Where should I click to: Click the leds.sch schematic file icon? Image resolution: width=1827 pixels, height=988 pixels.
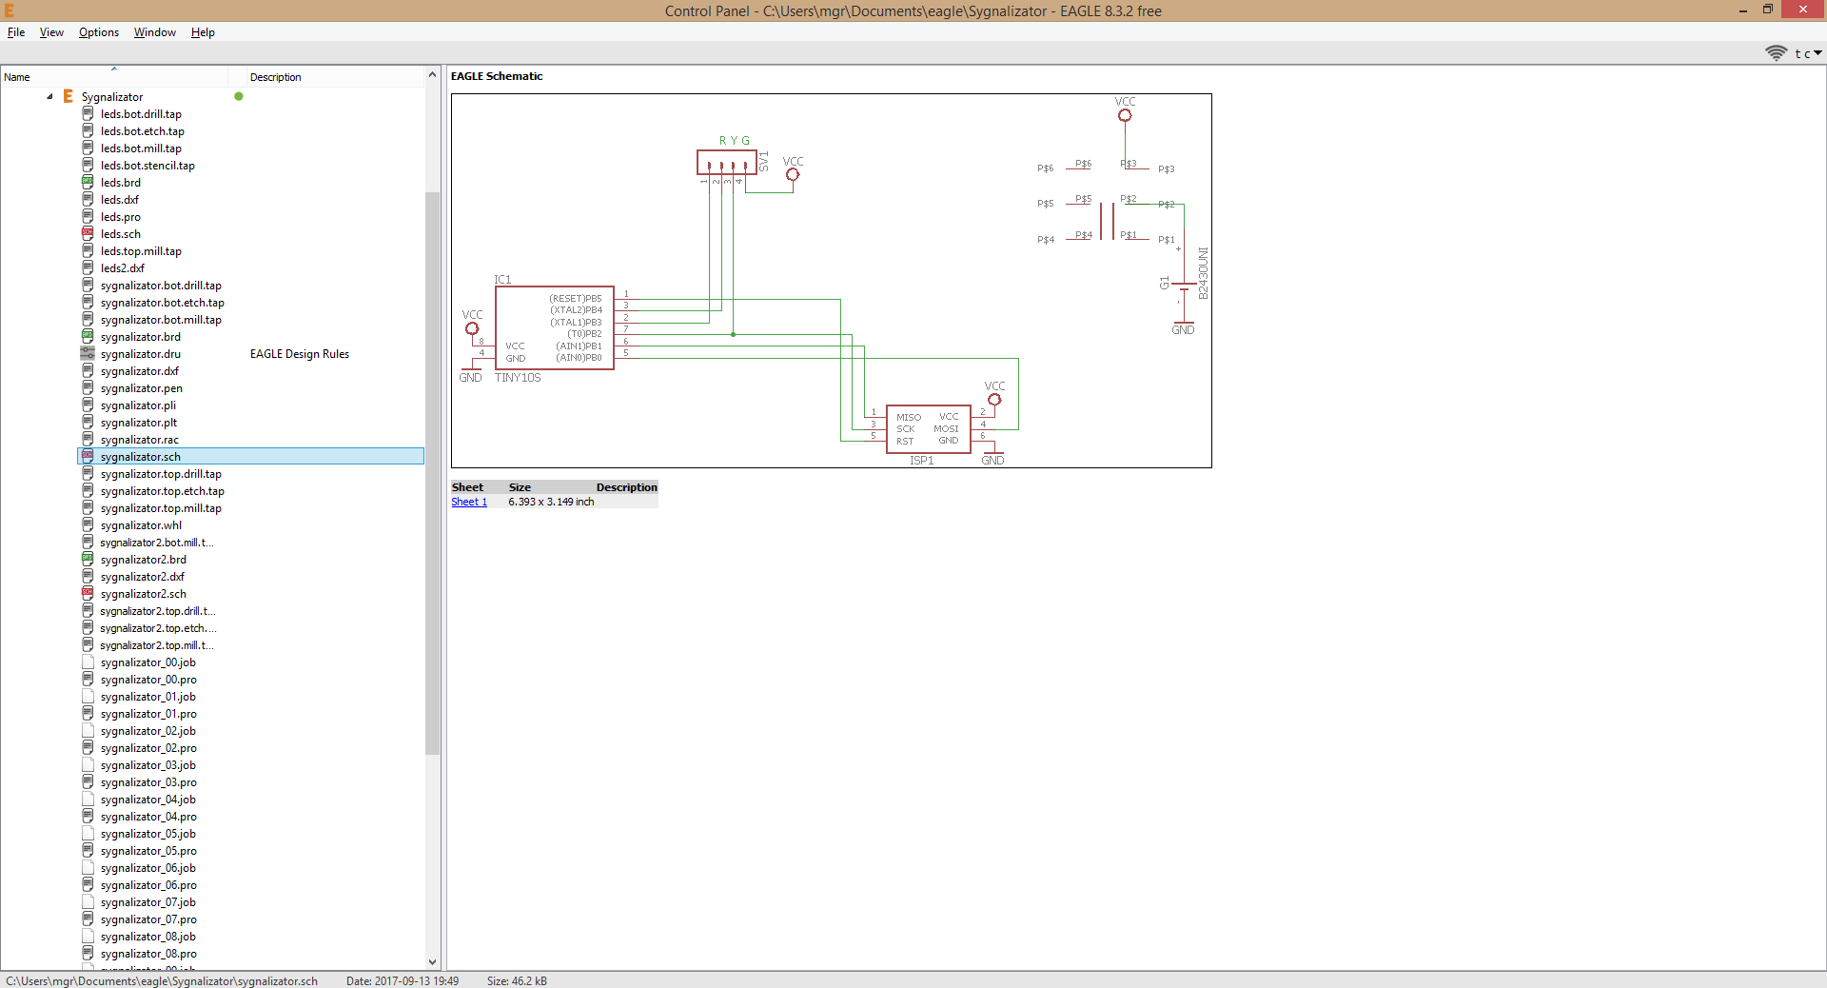[88, 233]
